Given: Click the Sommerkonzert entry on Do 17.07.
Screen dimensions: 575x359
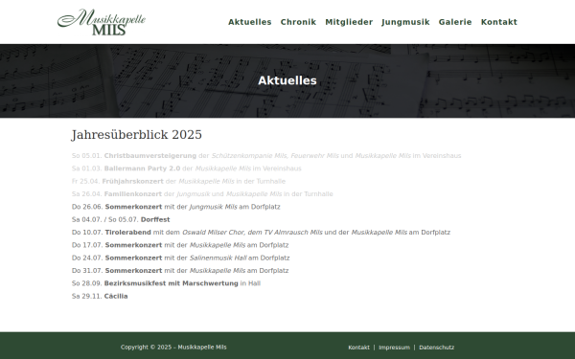Looking at the screenshot, I should coord(180,245).
